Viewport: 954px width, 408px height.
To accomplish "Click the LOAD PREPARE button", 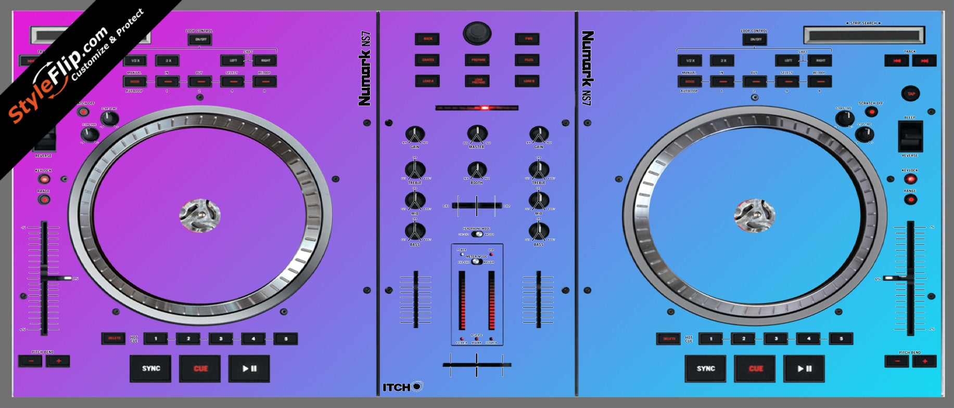I will (478, 81).
